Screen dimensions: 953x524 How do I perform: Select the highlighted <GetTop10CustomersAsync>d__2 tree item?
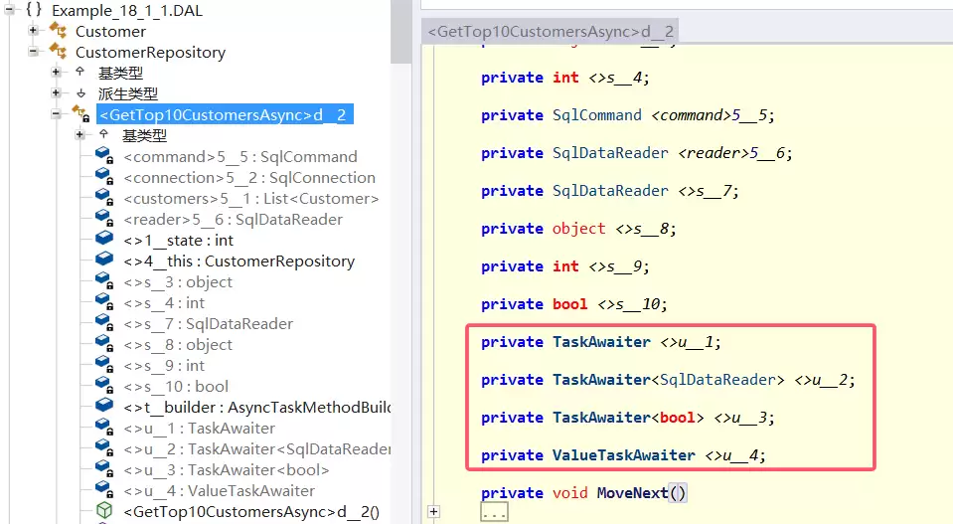tap(225, 115)
